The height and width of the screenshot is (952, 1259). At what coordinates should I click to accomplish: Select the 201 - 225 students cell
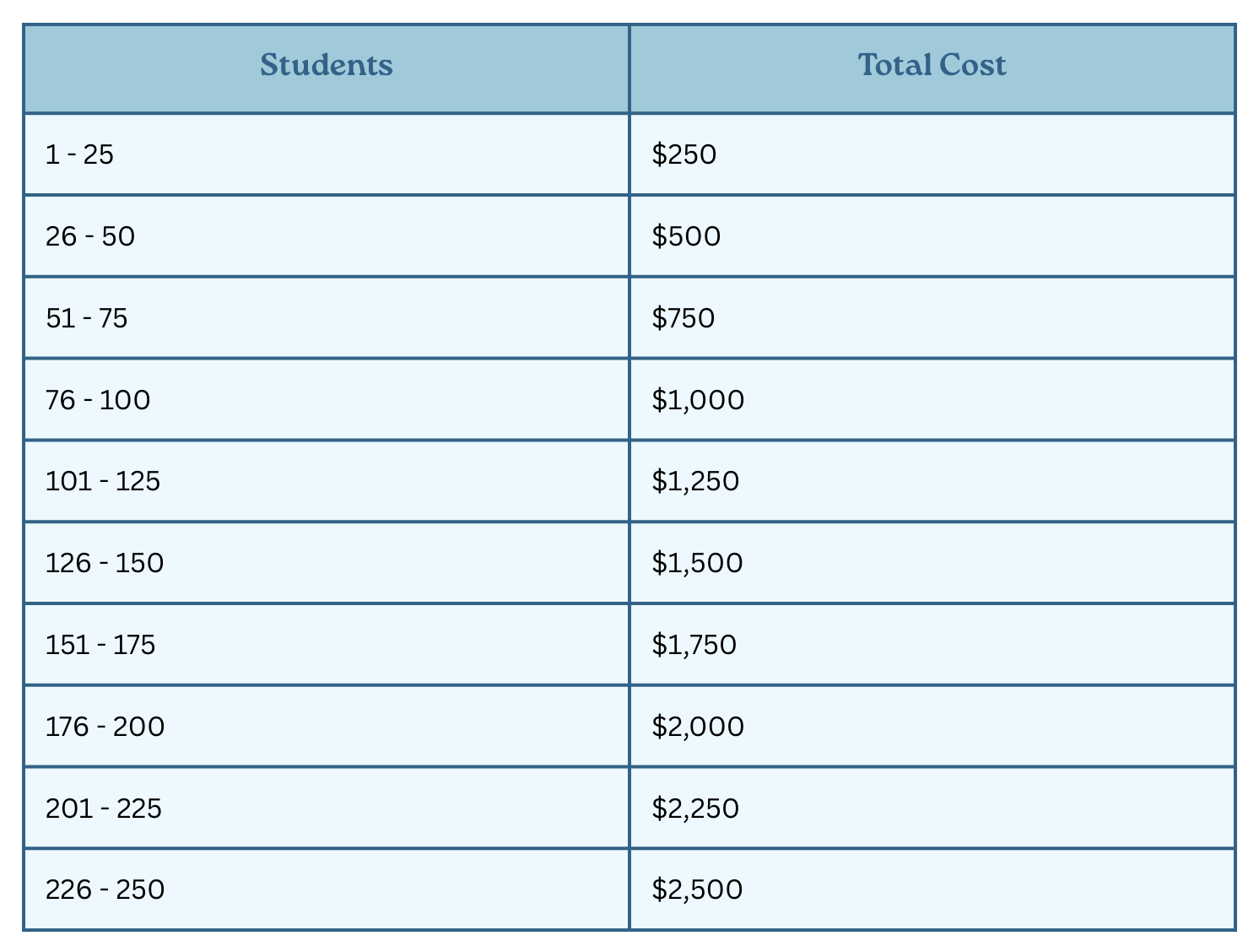click(x=327, y=808)
